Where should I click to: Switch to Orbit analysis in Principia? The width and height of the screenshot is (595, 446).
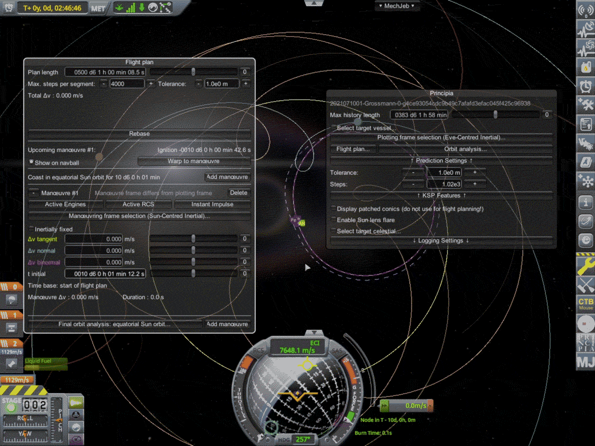click(466, 149)
